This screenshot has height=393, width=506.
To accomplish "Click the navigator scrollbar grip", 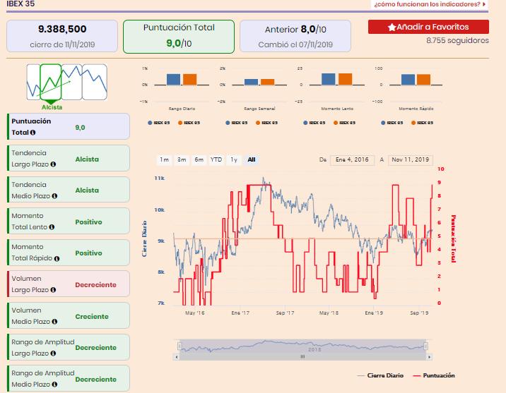I will coord(302,357).
